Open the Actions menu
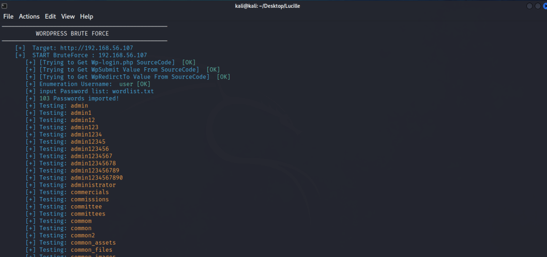This screenshot has width=547, height=257. [29, 17]
